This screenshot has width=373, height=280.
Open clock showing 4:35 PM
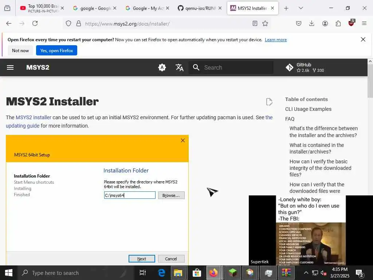coord(340,273)
